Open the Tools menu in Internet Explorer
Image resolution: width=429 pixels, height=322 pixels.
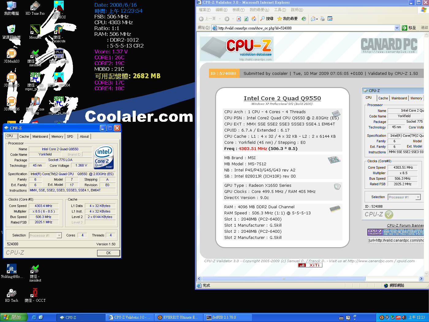point(280,10)
